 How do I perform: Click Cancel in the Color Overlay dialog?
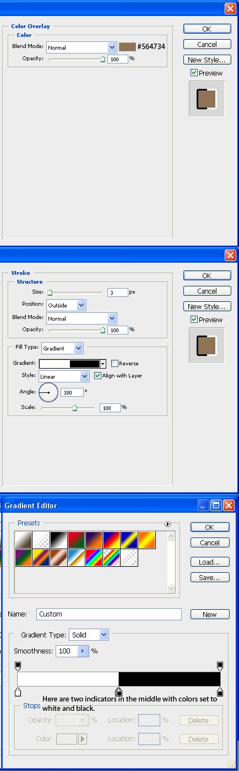(207, 44)
